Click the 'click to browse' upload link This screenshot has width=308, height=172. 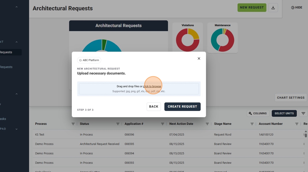click(152, 86)
